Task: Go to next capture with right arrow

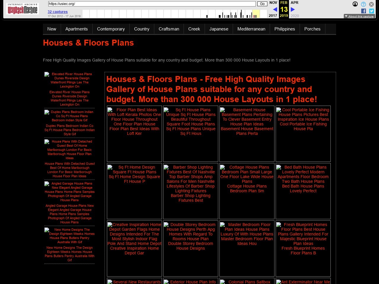Action: [293, 9]
